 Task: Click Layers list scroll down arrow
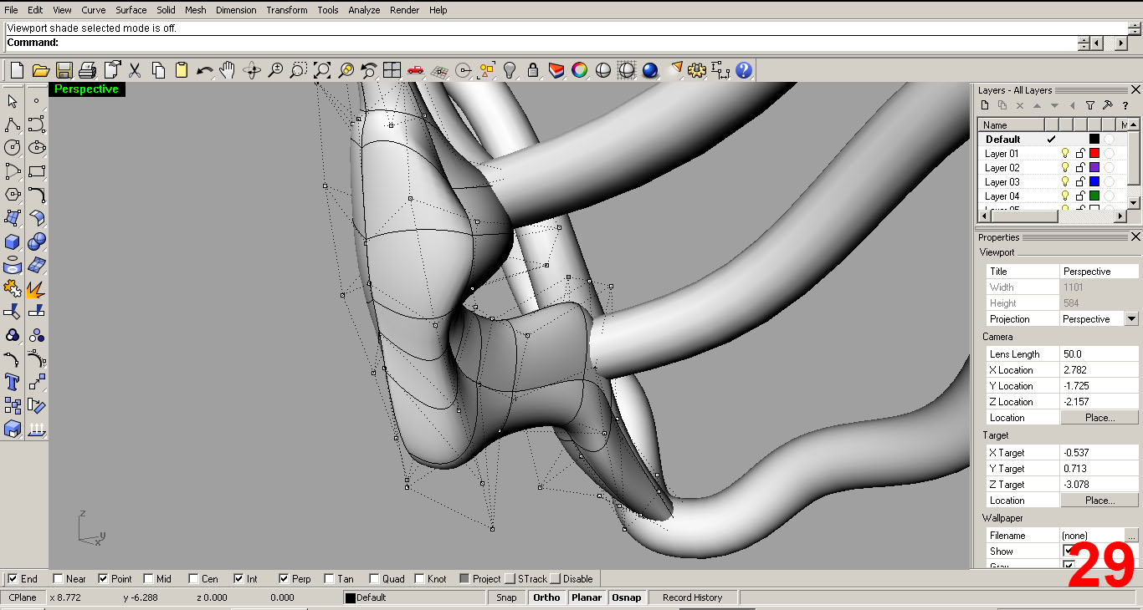point(1134,202)
